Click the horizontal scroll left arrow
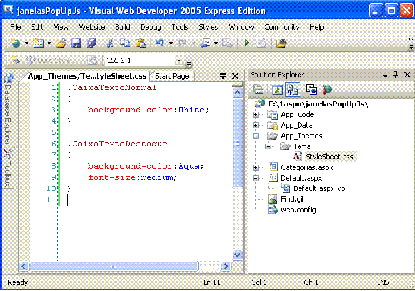Screen dimensions: 415x291 click(24, 266)
